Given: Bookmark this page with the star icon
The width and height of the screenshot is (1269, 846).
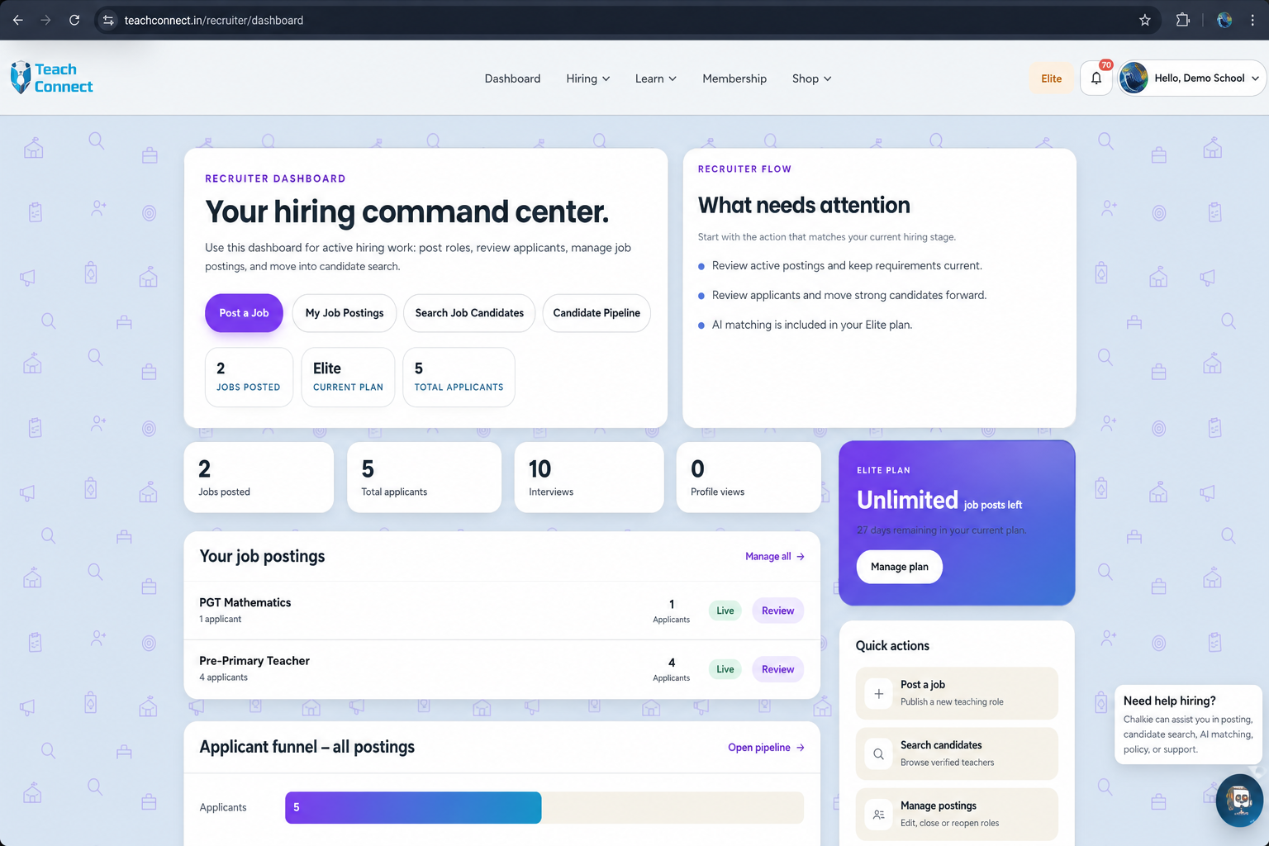Looking at the screenshot, I should (1145, 20).
